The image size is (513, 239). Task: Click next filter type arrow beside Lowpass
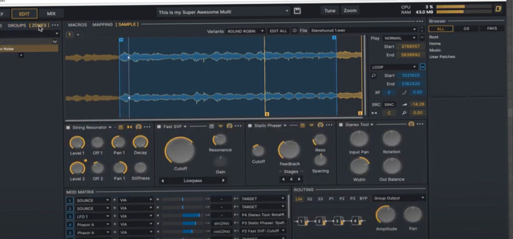(x=223, y=181)
